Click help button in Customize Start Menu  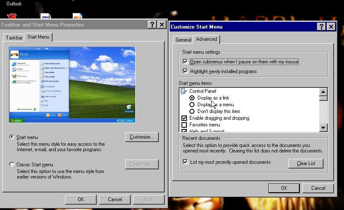point(321,27)
